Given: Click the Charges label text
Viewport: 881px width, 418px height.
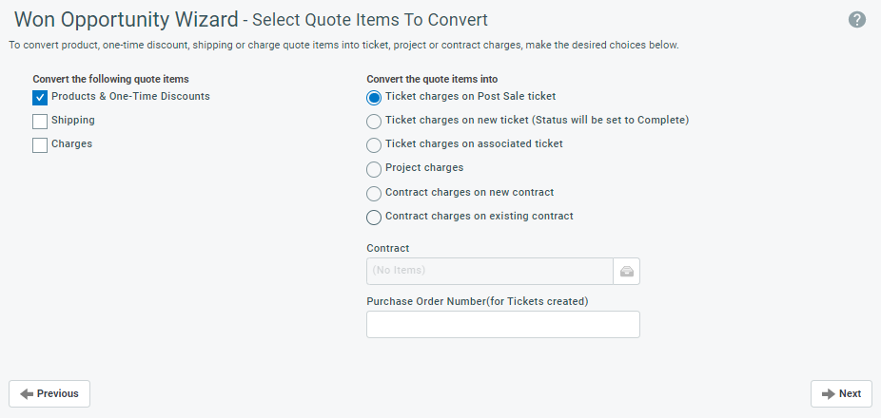Looking at the screenshot, I should 72,143.
